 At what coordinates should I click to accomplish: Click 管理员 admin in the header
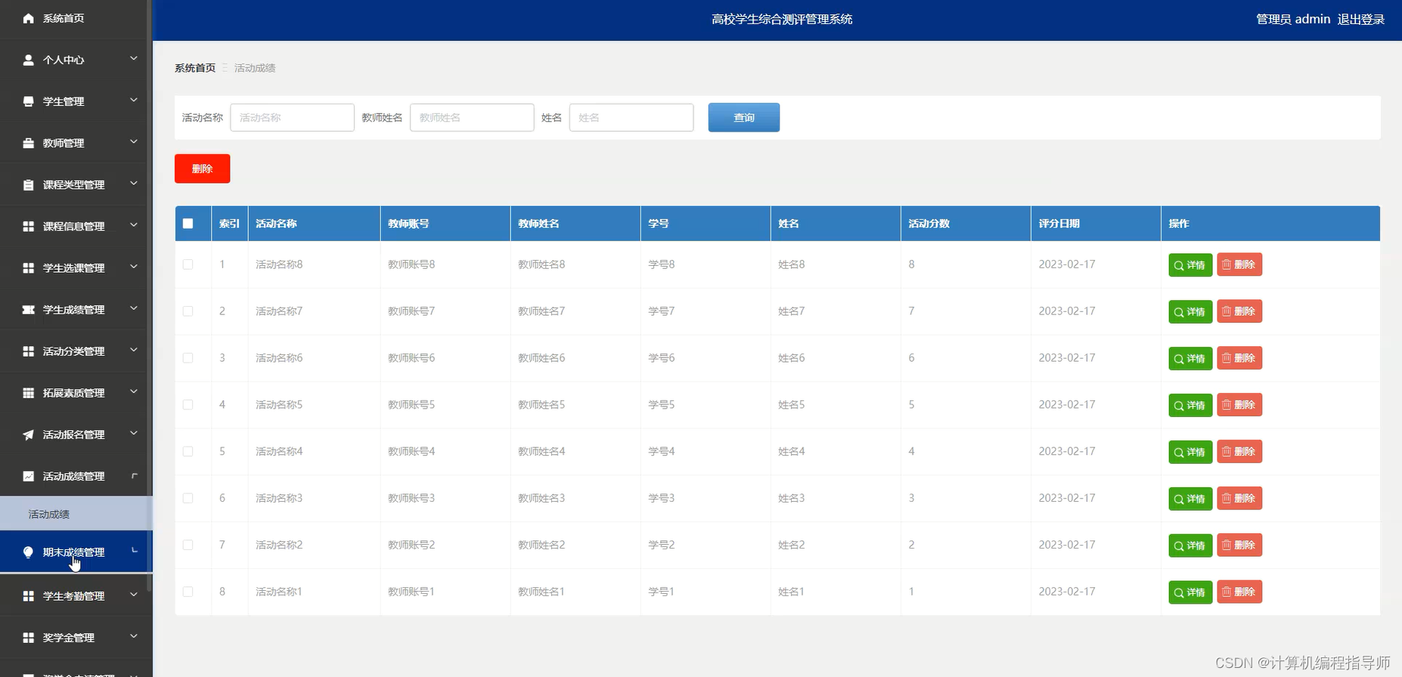(x=1293, y=20)
